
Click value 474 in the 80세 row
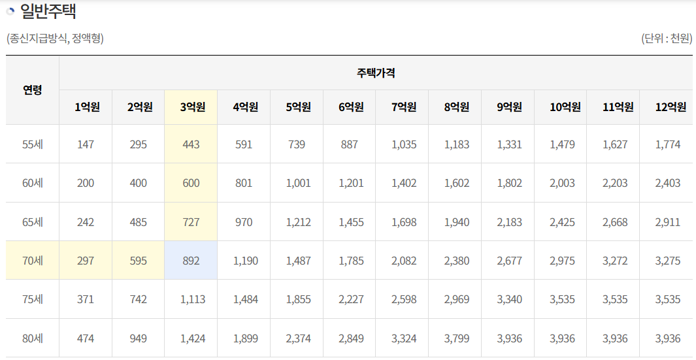point(86,338)
